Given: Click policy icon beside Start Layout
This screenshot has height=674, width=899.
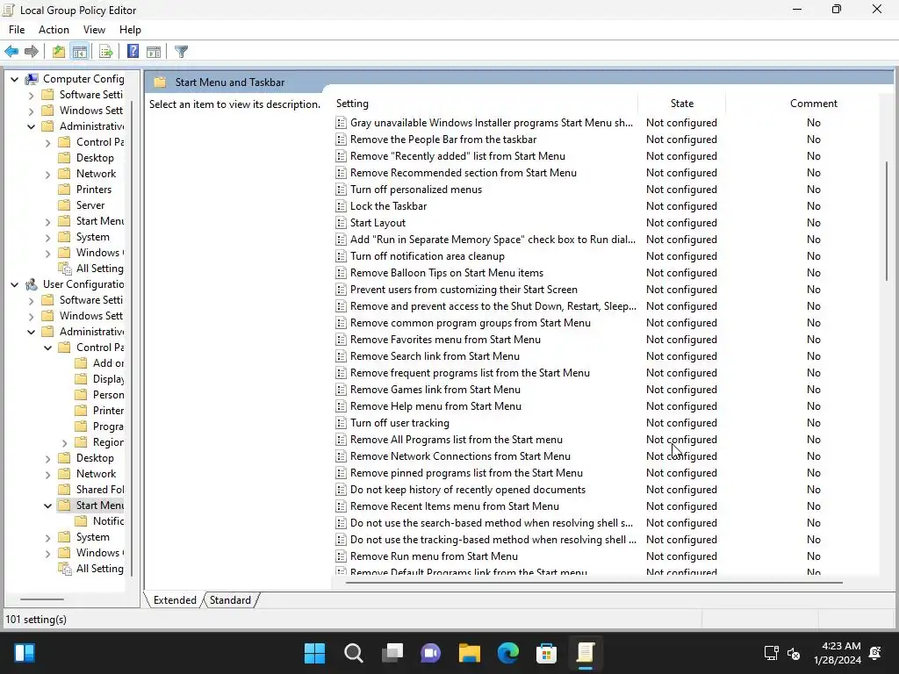Looking at the screenshot, I should (341, 223).
